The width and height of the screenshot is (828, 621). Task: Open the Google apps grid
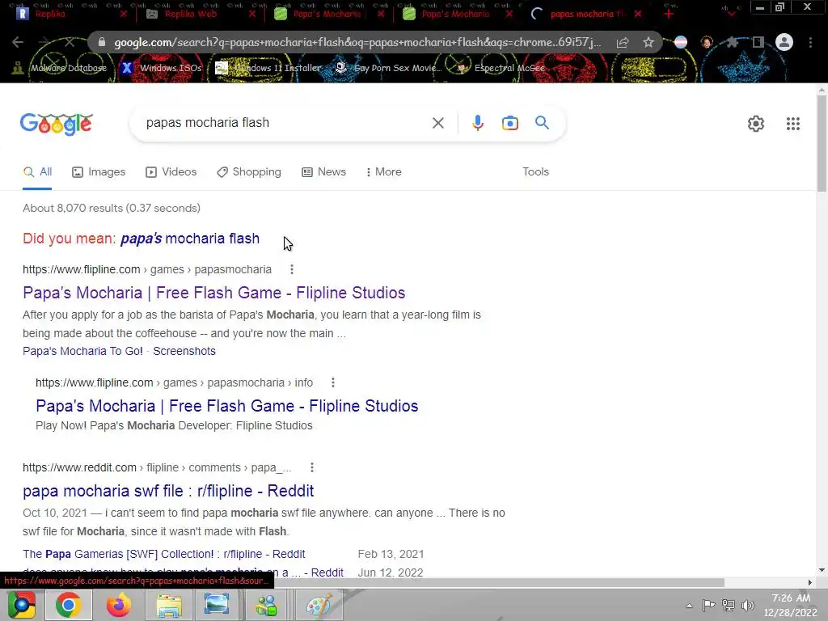coord(792,124)
